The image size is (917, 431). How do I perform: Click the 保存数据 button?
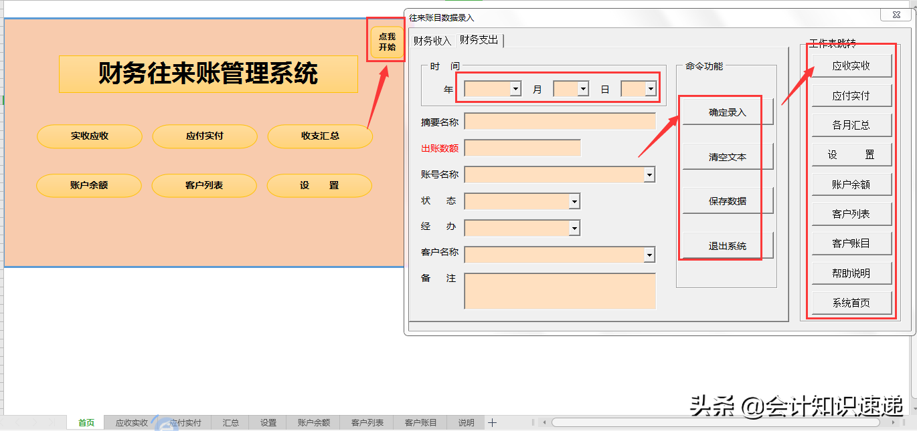pyautogui.click(x=727, y=200)
